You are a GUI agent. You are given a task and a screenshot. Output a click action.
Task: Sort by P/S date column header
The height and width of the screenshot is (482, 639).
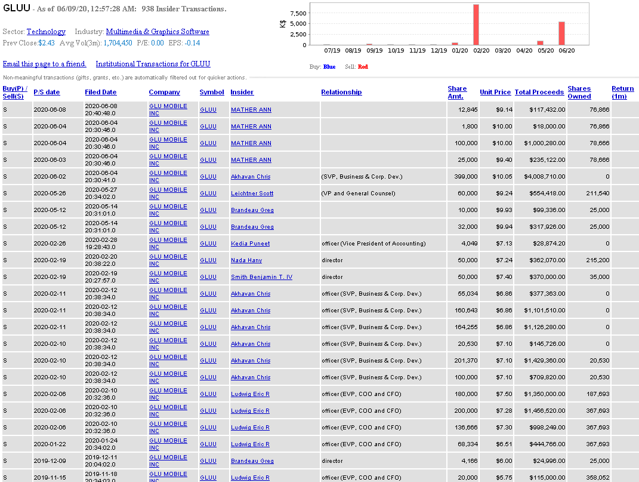47,92
